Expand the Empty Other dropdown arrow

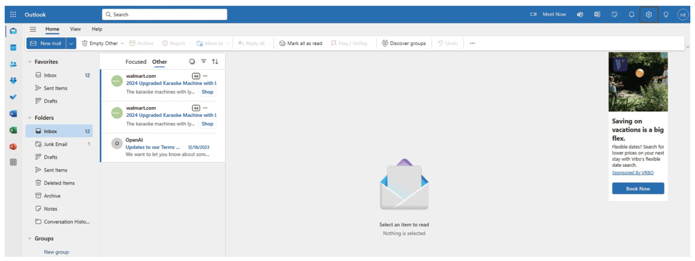122,43
